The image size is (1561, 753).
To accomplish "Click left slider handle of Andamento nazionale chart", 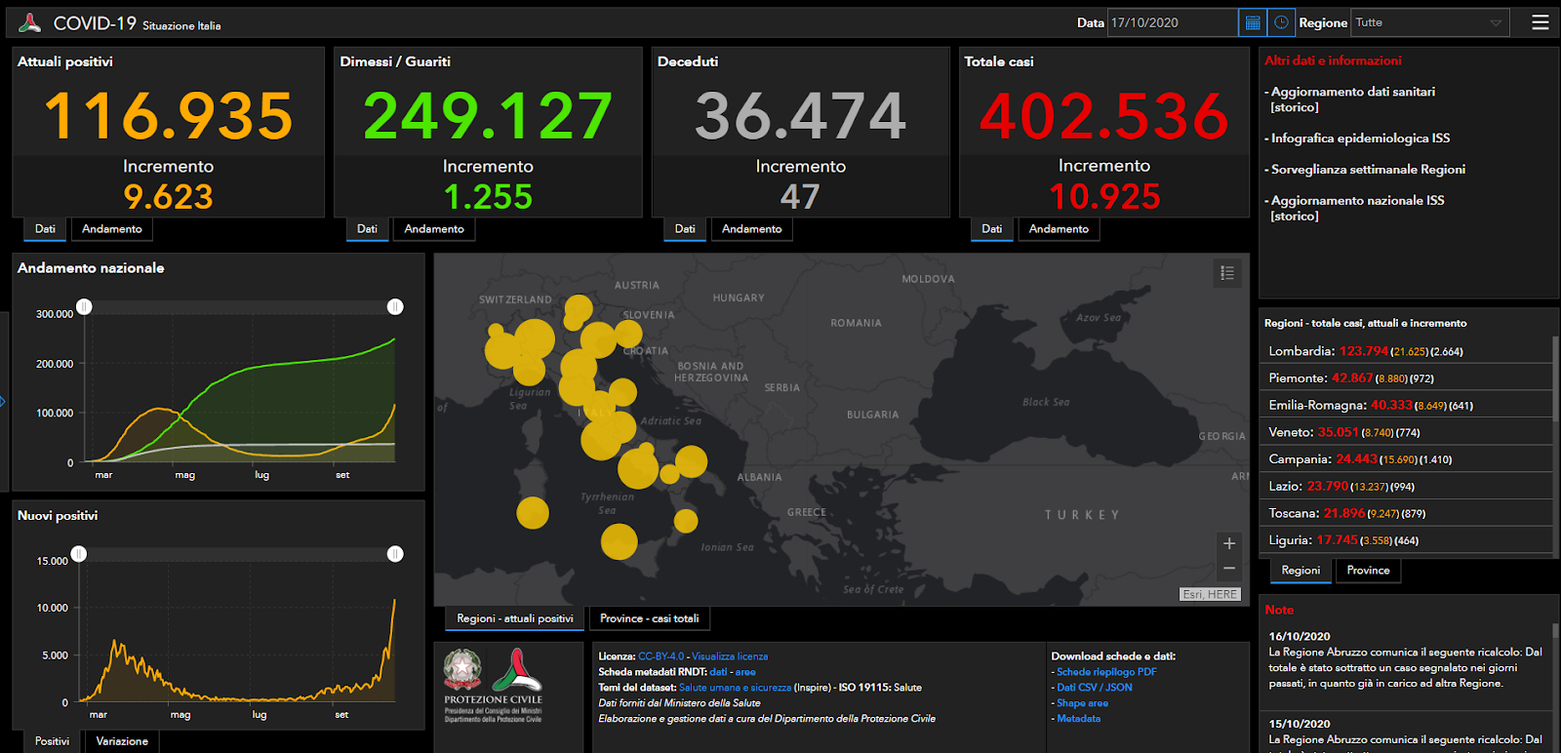I will tap(85, 307).
